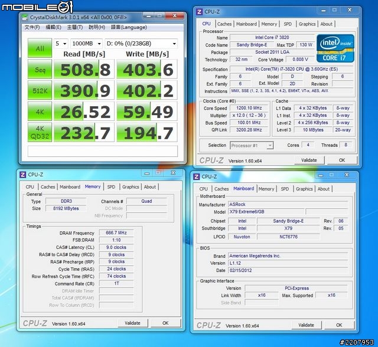Switch to Memory tab in top CPU-Z window
Image resolution: width=378 pixels, height=347 pixels.
pyautogui.click(x=269, y=24)
